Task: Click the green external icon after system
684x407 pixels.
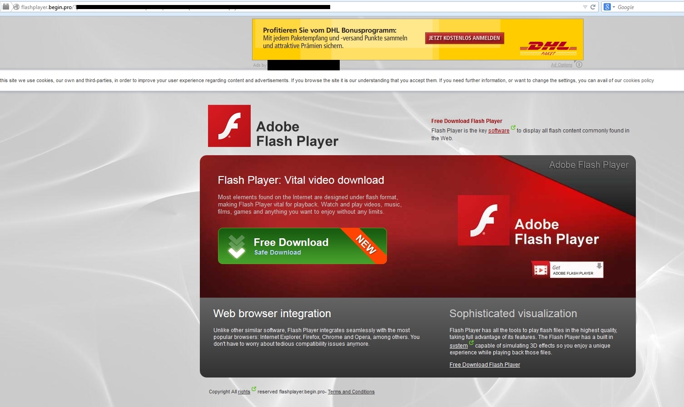Action: 471,343
